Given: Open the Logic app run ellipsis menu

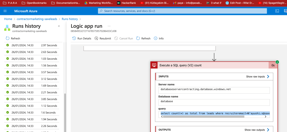Looking at the screenshot, I should [109, 26].
